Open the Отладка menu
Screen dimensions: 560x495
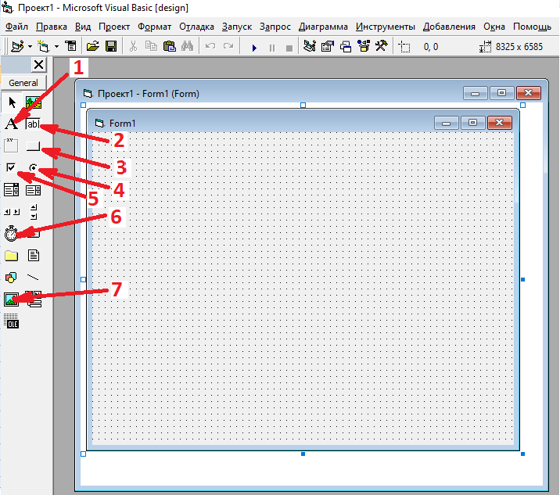pos(196,27)
